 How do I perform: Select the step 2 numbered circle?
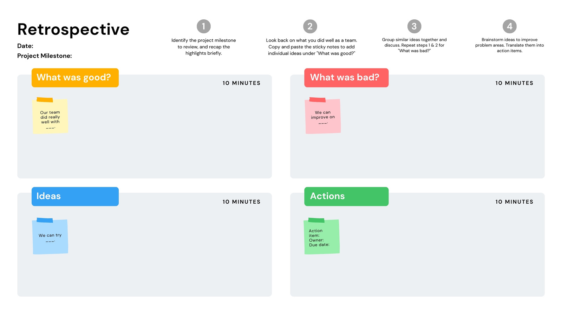click(310, 26)
